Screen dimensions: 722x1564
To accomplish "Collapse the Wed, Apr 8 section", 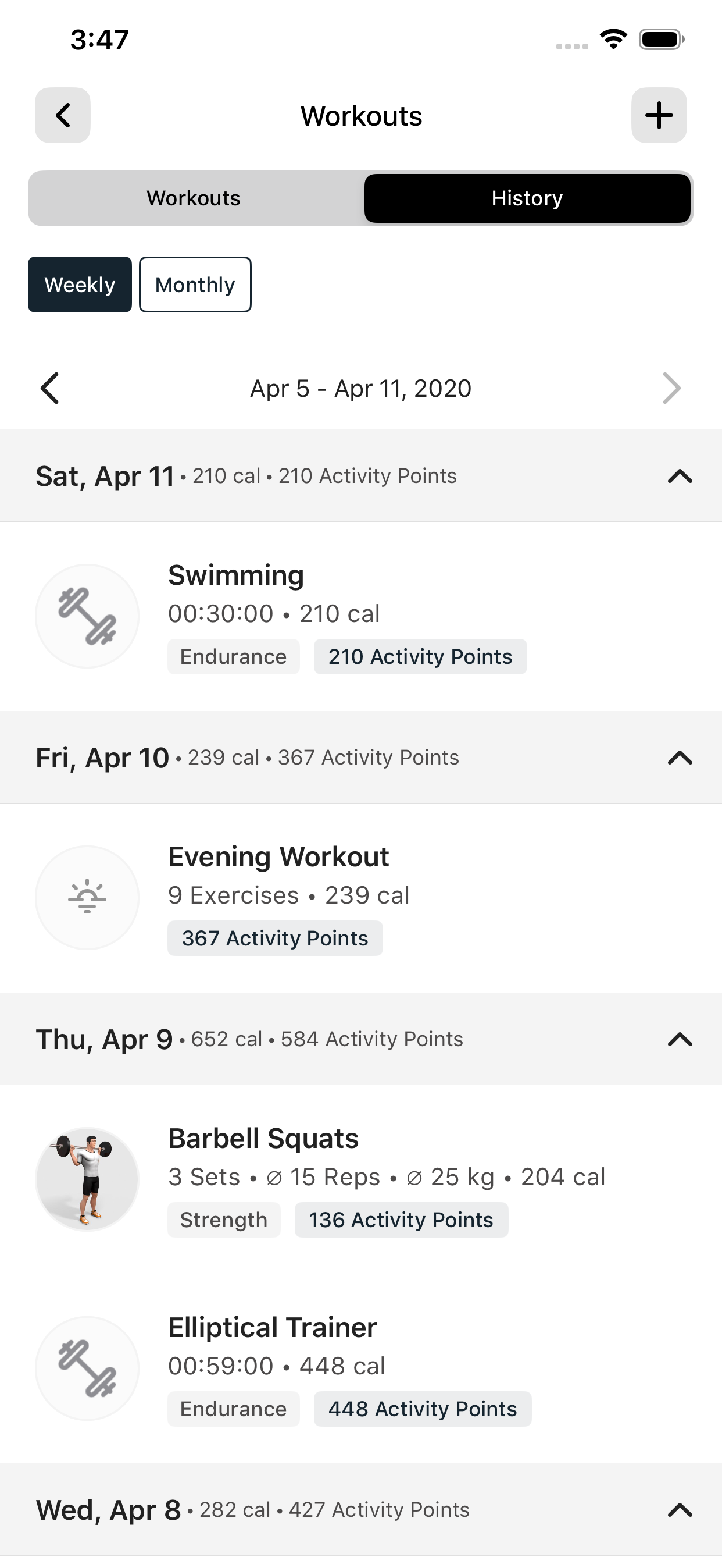I will (680, 1510).
